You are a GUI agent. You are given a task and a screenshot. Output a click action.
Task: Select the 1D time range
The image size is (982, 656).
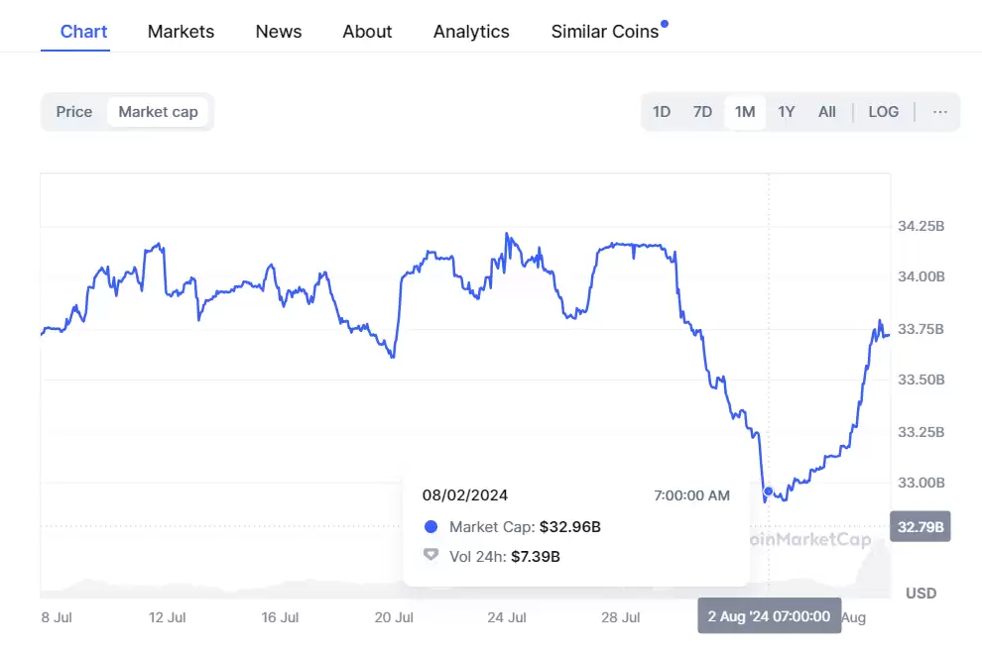(662, 112)
